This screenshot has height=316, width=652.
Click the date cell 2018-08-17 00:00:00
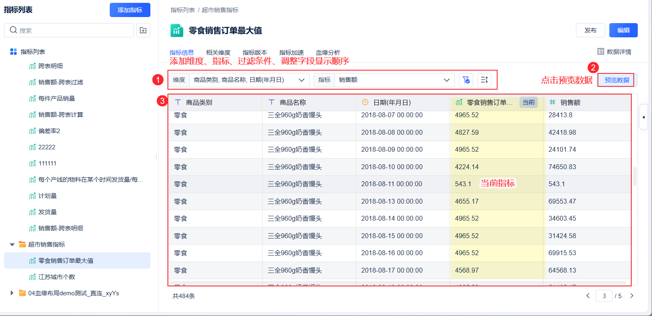(392, 270)
